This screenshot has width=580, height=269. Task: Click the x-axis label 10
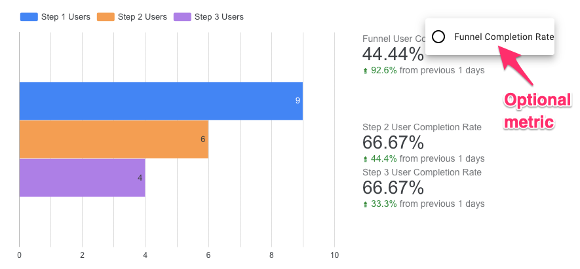point(334,255)
